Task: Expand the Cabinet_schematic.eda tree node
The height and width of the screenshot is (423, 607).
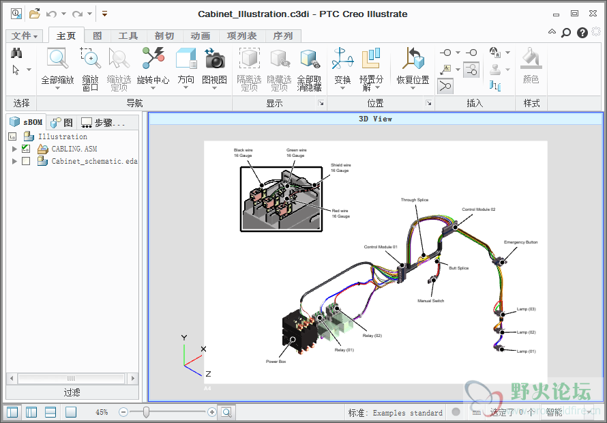Action: pos(14,161)
